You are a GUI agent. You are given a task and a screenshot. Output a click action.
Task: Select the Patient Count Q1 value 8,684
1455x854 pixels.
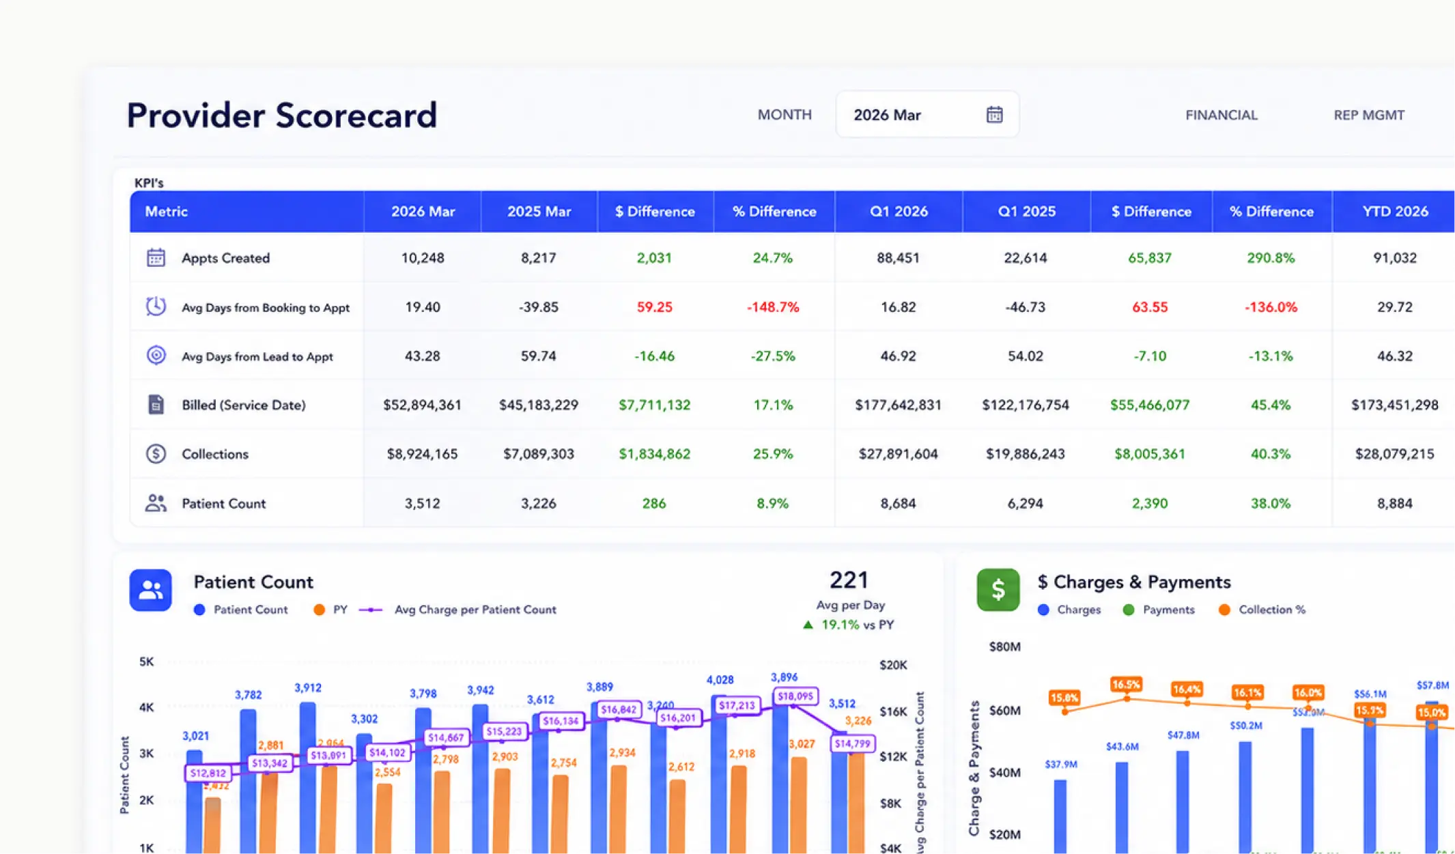(x=899, y=504)
